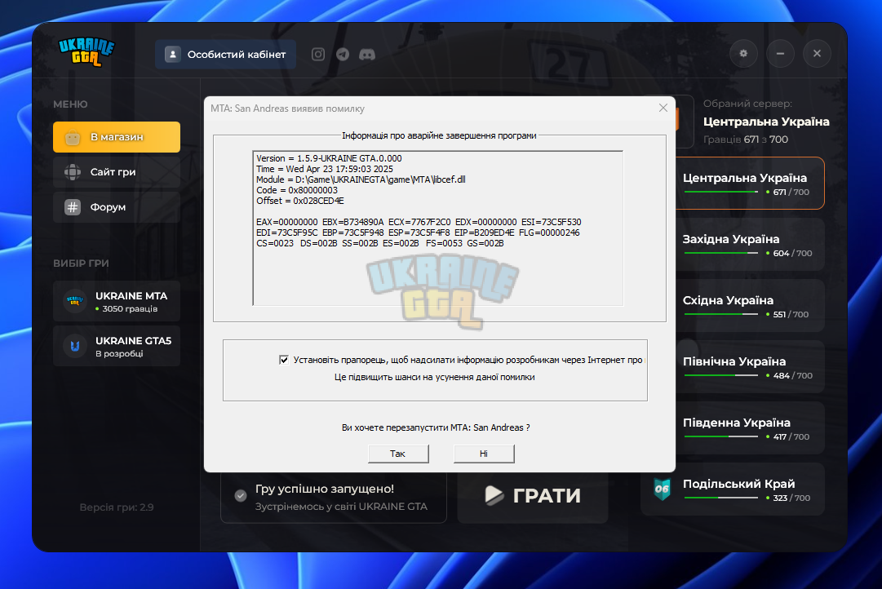Select UKRAINE GTA5 game entry
The height and width of the screenshot is (589, 882).
coord(117,346)
